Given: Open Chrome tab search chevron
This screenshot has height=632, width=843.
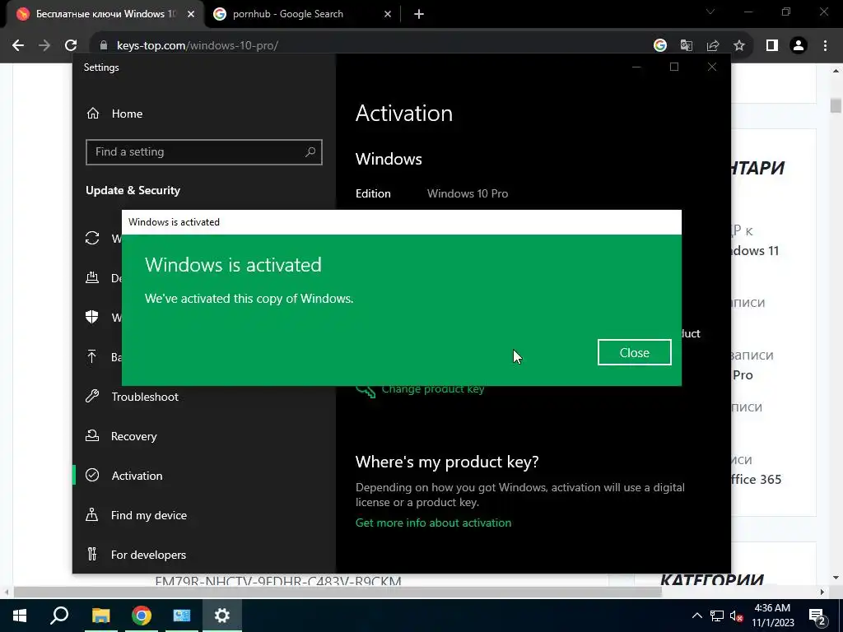Looking at the screenshot, I should pyautogui.click(x=710, y=12).
